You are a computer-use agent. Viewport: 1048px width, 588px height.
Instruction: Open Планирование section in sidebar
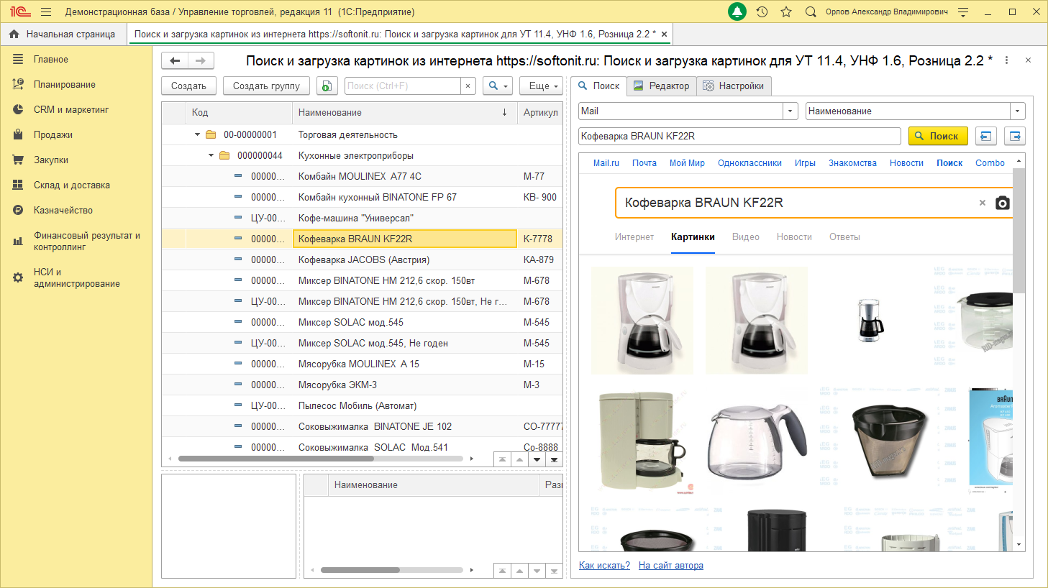click(64, 84)
